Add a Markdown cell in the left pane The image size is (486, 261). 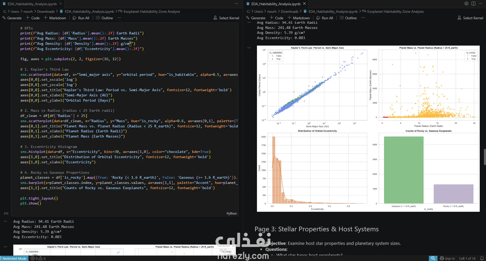pyautogui.click(x=55, y=18)
